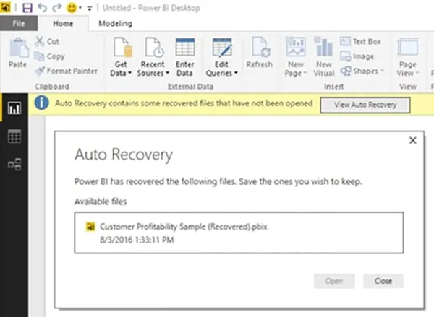Click the Refresh icon in ribbon

tap(260, 48)
